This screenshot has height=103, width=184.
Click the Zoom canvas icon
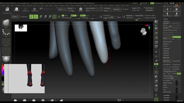click(156, 33)
